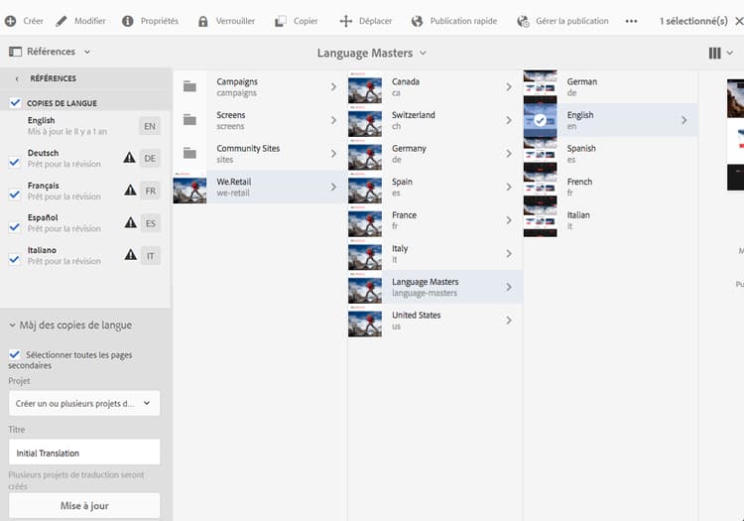Click the Campaigns folder icon
This screenshot has width=744, height=521.
point(189,86)
